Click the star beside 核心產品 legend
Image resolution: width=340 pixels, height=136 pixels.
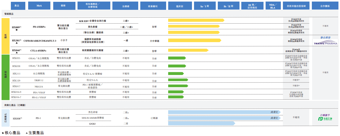pos(3,133)
